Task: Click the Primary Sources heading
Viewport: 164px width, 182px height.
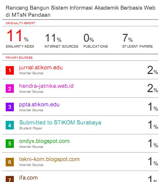Action: pyautogui.click(x=19, y=58)
